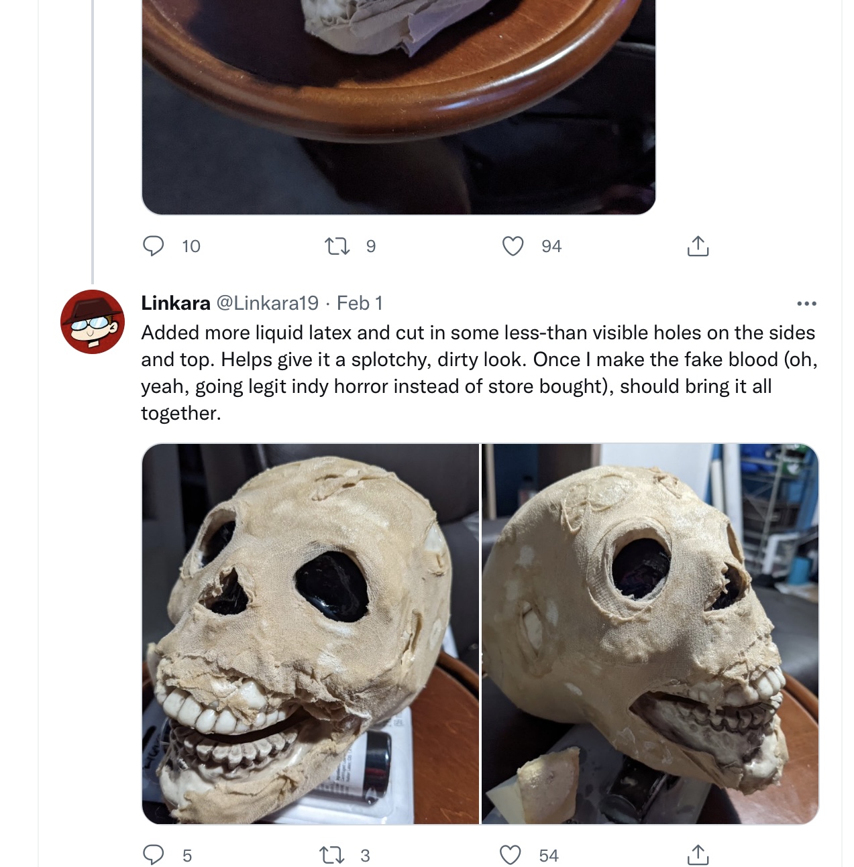This screenshot has width=854, height=867.
Task: Open the @Linkara19 handle
Action: (x=267, y=303)
